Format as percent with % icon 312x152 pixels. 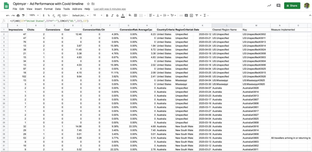(x=49, y=15)
